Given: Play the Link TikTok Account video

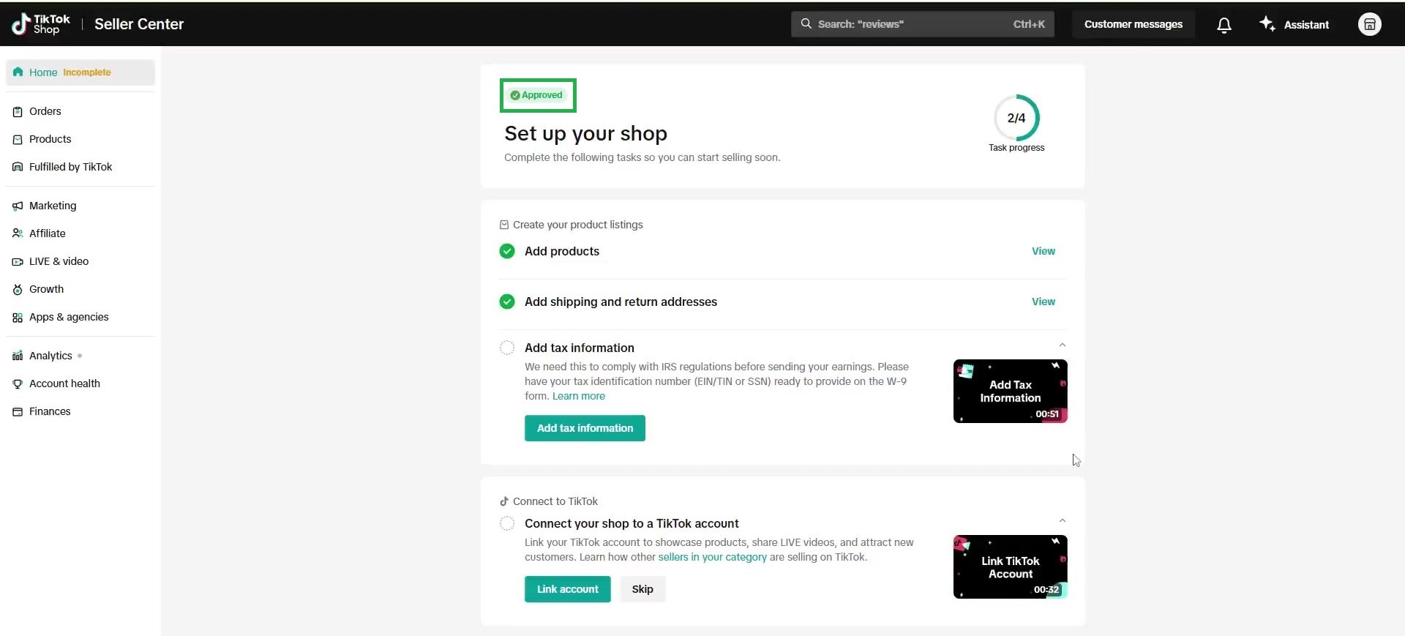Looking at the screenshot, I should point(1010,566).
